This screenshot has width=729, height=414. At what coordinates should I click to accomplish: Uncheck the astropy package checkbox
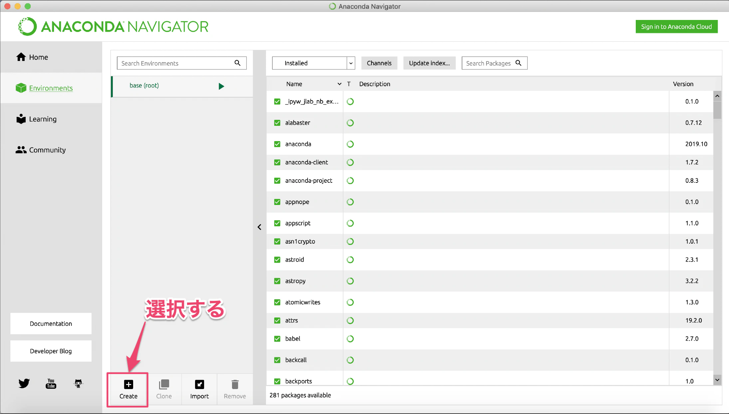click(x=277, y=281)
